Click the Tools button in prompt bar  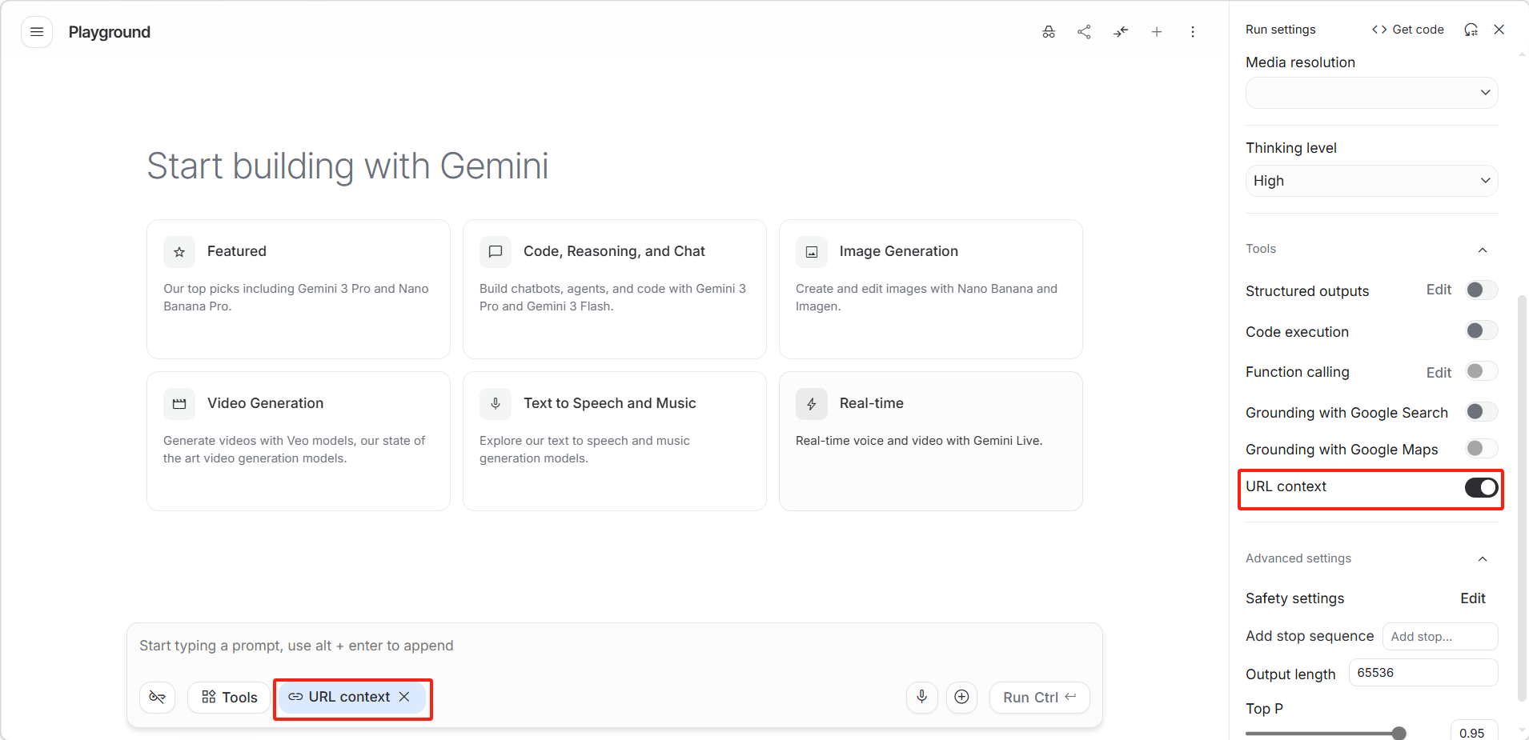coord(229,698)
